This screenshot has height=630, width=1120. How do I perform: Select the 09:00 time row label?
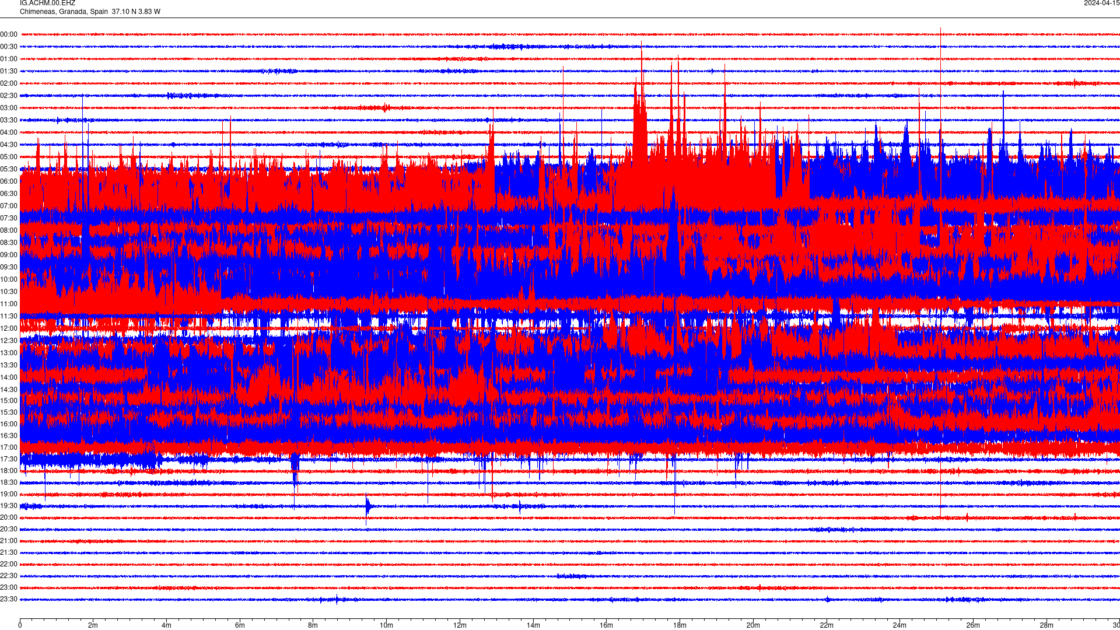tap(9, 255)
